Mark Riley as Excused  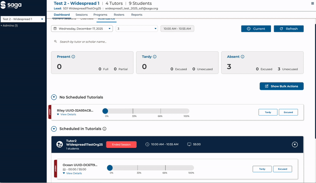coord(288,112)
